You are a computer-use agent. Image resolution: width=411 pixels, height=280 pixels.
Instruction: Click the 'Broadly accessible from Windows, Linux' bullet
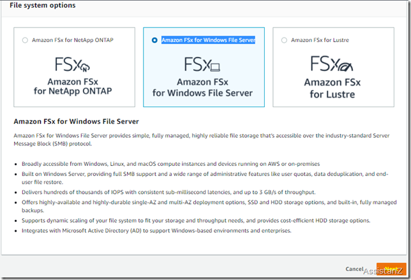click(170, 164)
